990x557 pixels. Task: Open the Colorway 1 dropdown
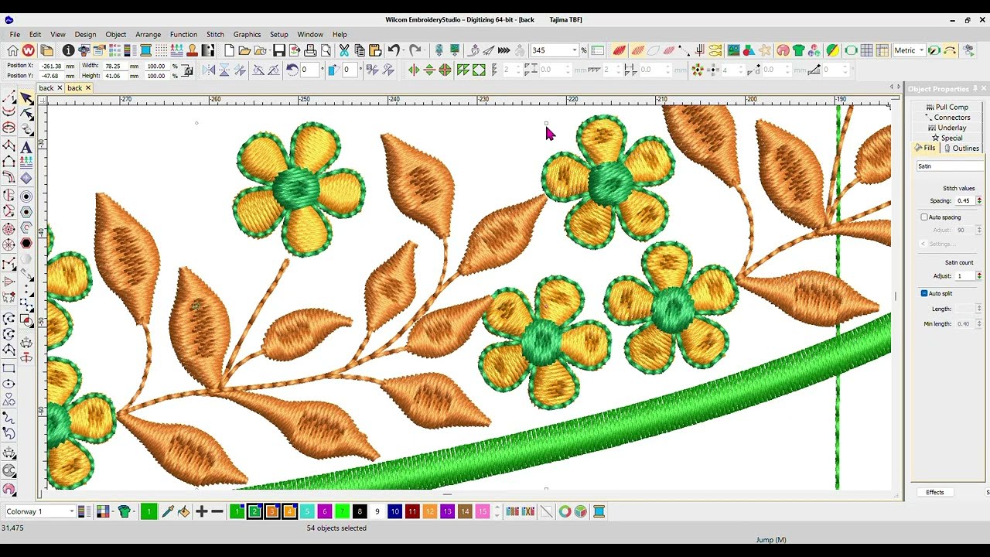(x=71, y=511)
